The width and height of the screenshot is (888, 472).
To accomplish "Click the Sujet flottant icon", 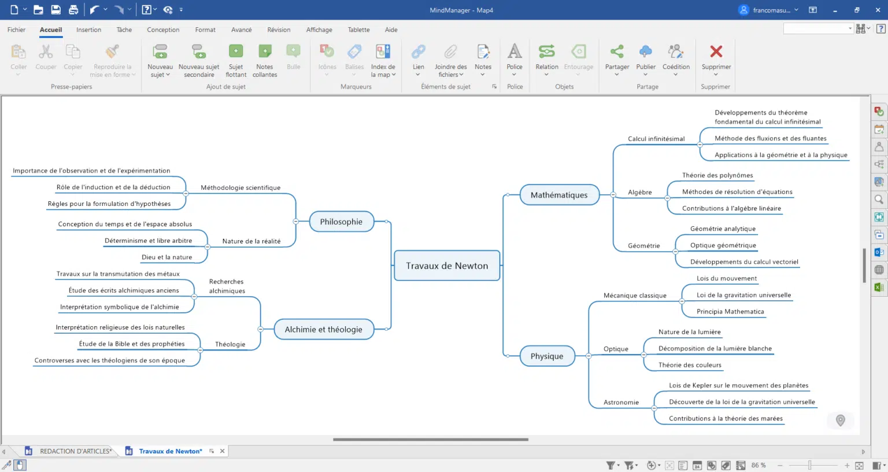I will [x=236, y=52].
